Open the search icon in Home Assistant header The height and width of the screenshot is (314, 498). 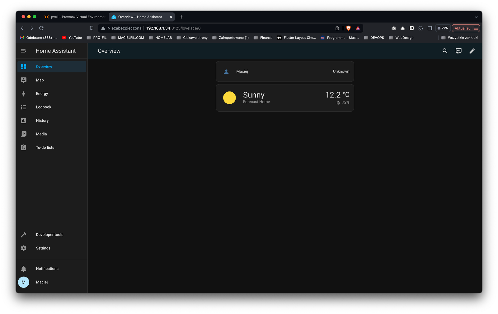(445, 51)
